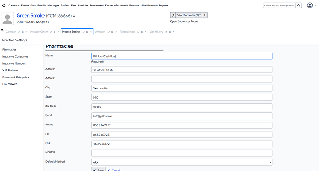
Task: Close the Practice Settings tab
Action: click(x=91, y=32)
